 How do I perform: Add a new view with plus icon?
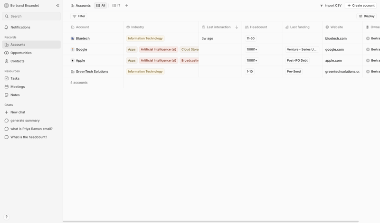pyautogui.click(x=127, y=6)
